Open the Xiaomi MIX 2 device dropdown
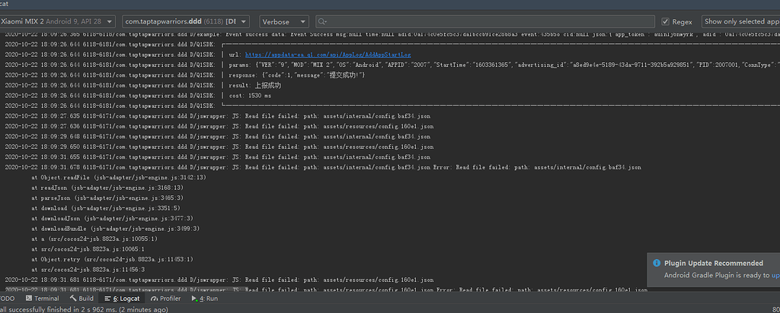 pyautogui.click(x=59, y=22)
